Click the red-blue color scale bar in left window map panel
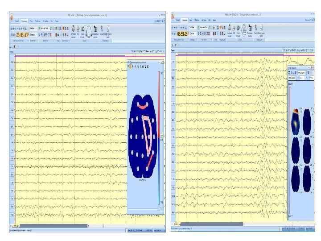 click(159, 138)
